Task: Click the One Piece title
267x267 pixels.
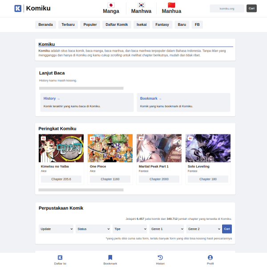Action: tap(98, 166)
